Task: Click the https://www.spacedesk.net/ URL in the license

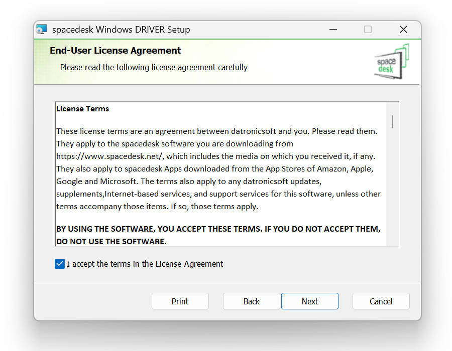Action: tap(110, 156)
